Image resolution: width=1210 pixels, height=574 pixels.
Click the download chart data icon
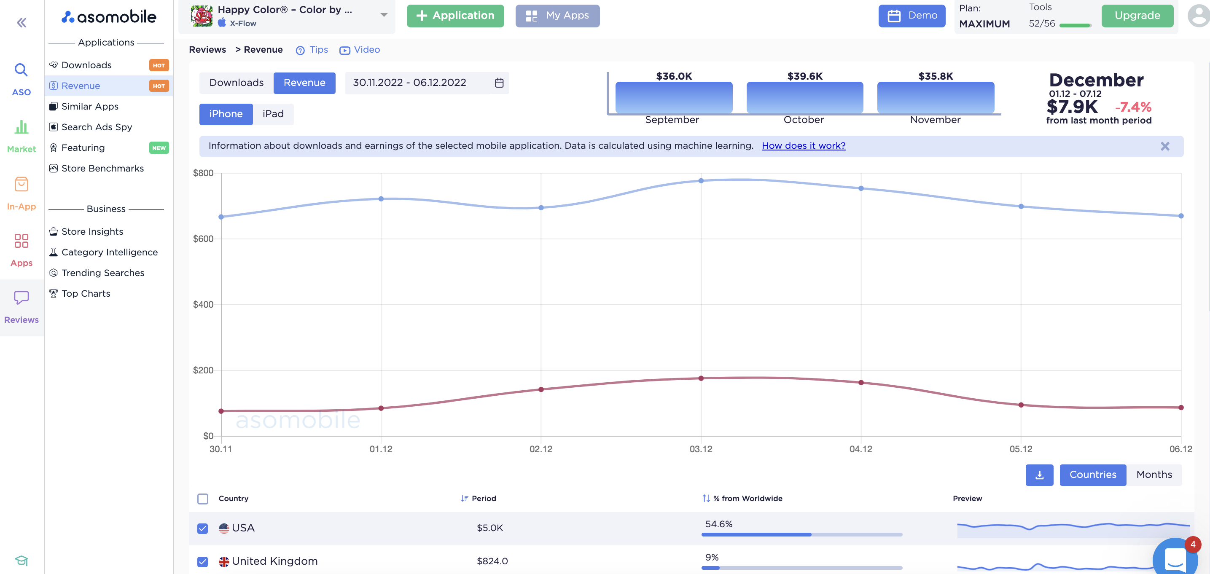(x=1039, y=475)
